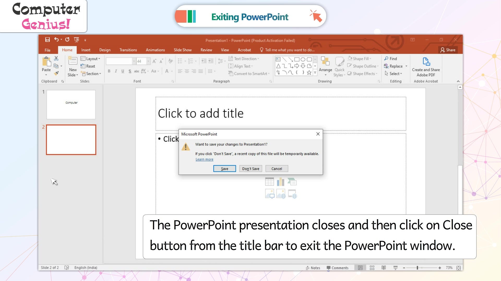Click Clear All Formatting icon

click(x=171, y=61)
